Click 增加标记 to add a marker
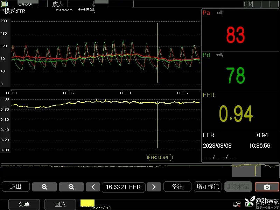The width and height of the screenshot is (280, 210). (208, 187)
